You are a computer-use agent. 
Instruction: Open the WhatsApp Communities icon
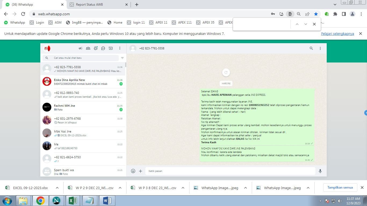tap(88, 48)
